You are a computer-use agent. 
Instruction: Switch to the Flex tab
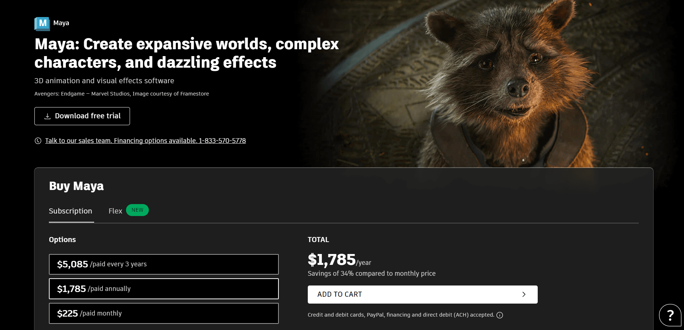point(116,211)
